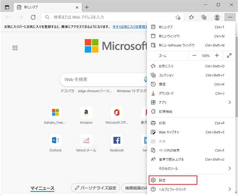Open コレクション from the menu
Image resolution: width=238 pixels, height=195 pixels.
click(191, 75)
